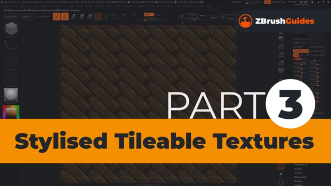The width and height of the screenshot is (331, 186).
Task: Adjust the Length slider in the right panel
Action: (301, 68)
